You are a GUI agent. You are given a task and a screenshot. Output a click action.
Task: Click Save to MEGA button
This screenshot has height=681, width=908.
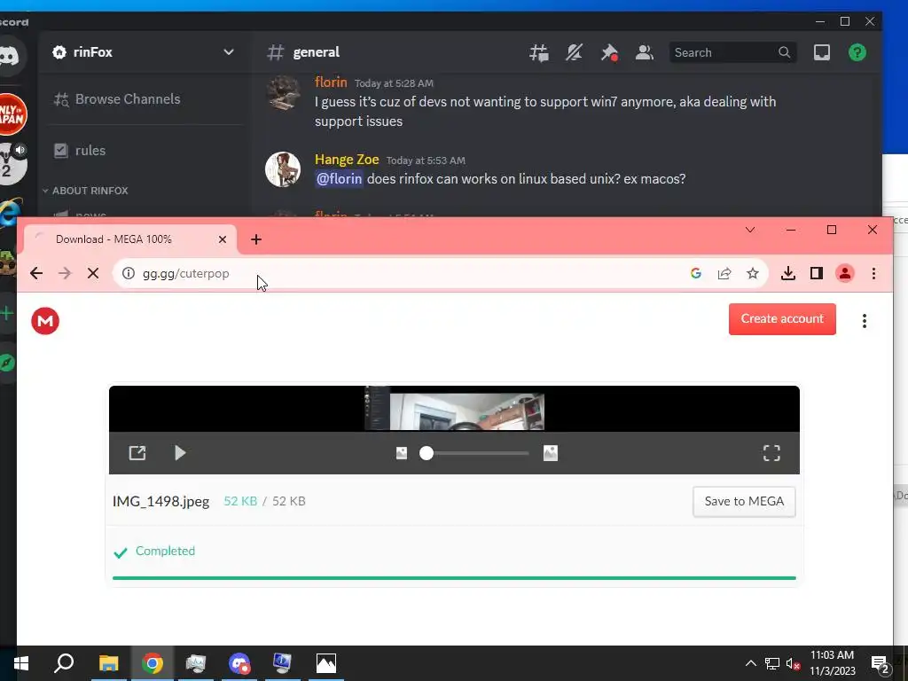click(744, 502)
